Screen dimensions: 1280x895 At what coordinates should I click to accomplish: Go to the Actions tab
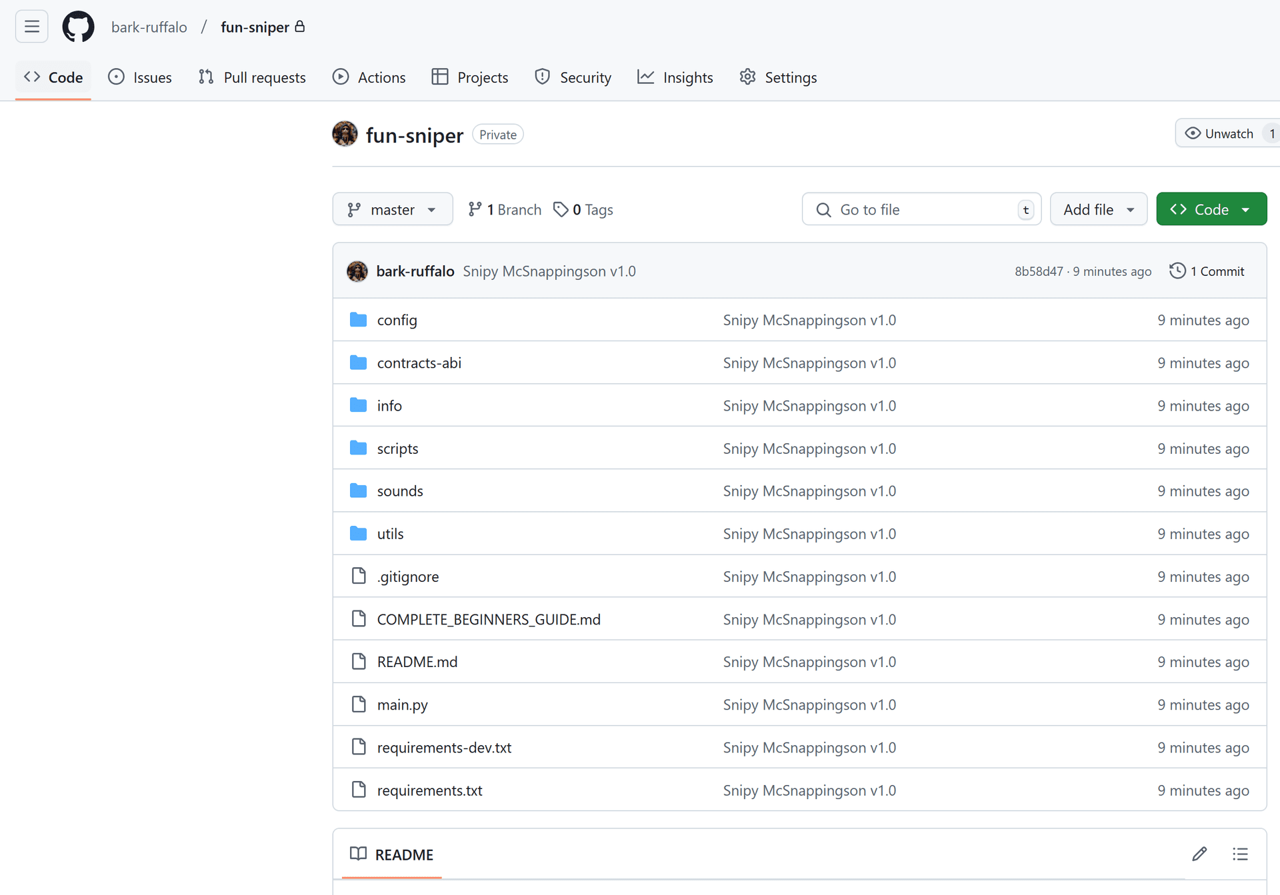[x=369, y=77]
